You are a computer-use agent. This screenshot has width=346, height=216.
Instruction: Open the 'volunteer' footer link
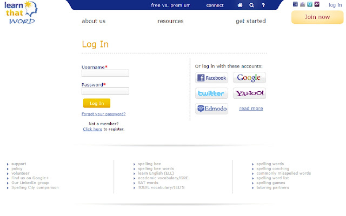[21, 173]
